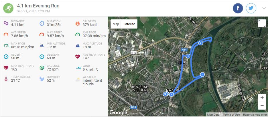The width and height of the screenshot is (268, 117).
Task: Zoom in on the map
Action: click(262, 98)
